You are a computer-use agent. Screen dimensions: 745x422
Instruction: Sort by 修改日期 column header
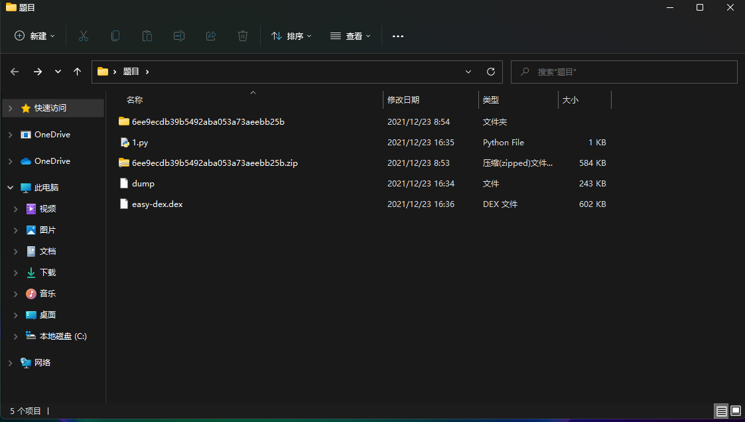coord(403,100)
